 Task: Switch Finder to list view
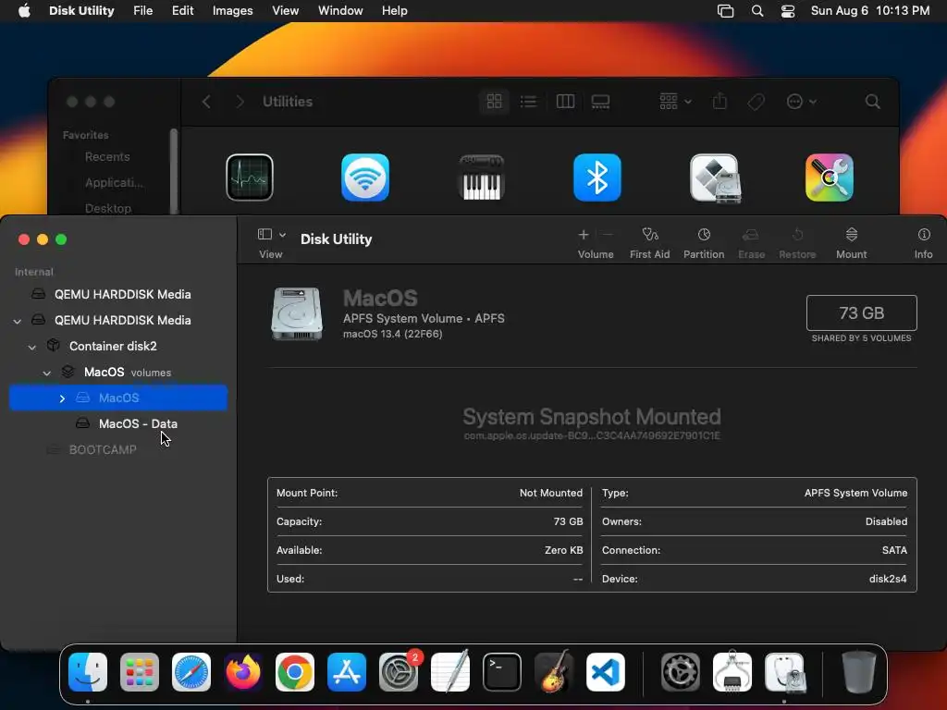click(528, 102)
